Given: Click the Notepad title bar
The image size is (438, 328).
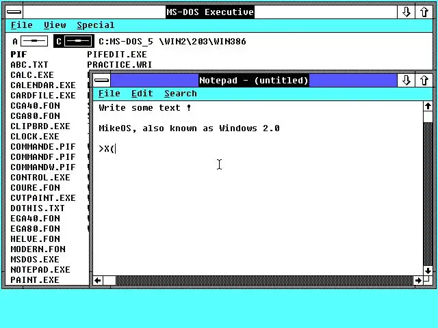Looking at the screenshot, I should [254, 81].
